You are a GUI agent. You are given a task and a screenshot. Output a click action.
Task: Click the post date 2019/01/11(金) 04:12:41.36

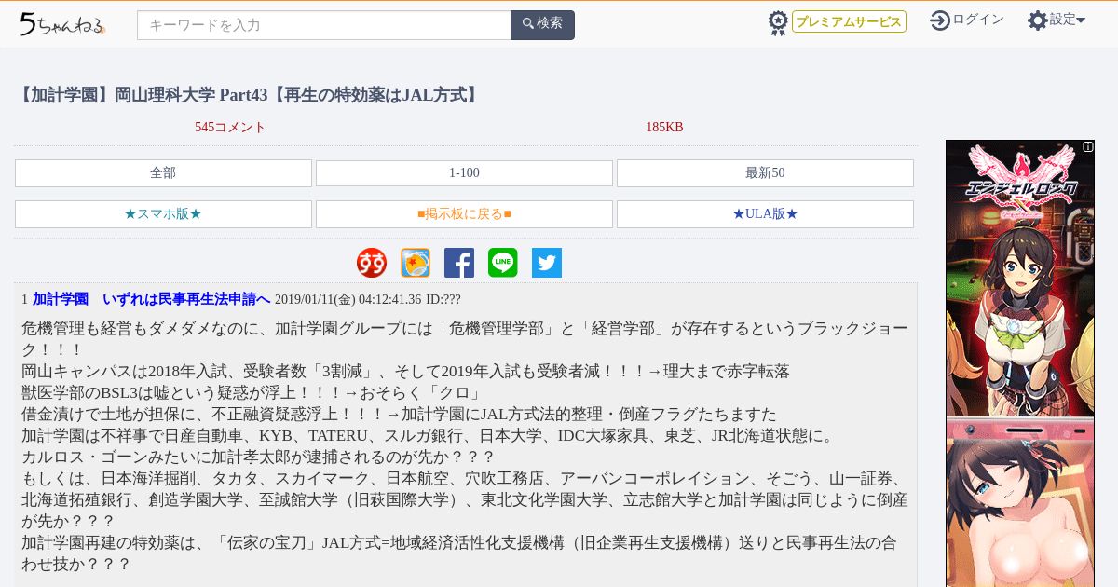pos(348,300)
